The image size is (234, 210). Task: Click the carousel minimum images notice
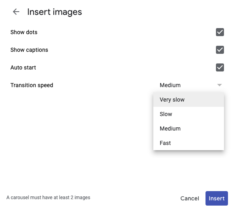(48, 198)
